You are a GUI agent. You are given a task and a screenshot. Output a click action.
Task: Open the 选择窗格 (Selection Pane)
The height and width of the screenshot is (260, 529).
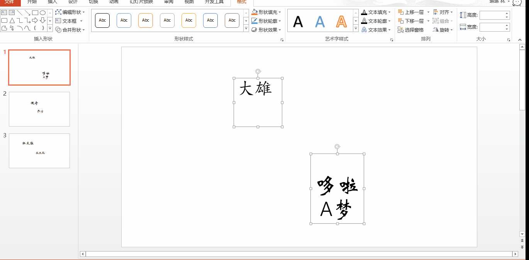click(x=411, y=29)
